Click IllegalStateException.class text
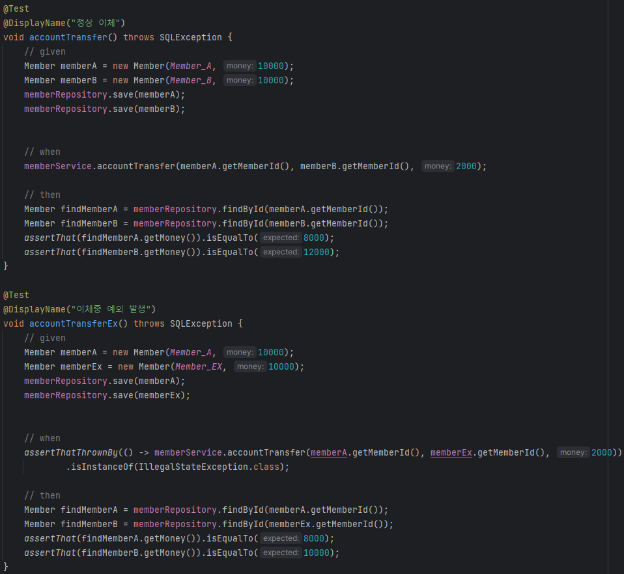Image resolution: width=624 pixels, height=574 pixels. tap(209, 467)
